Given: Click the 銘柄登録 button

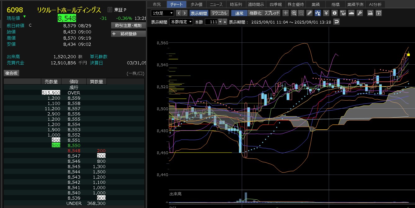Looking at the screenshot, I should pyautogui.click(x=128, y=34).
